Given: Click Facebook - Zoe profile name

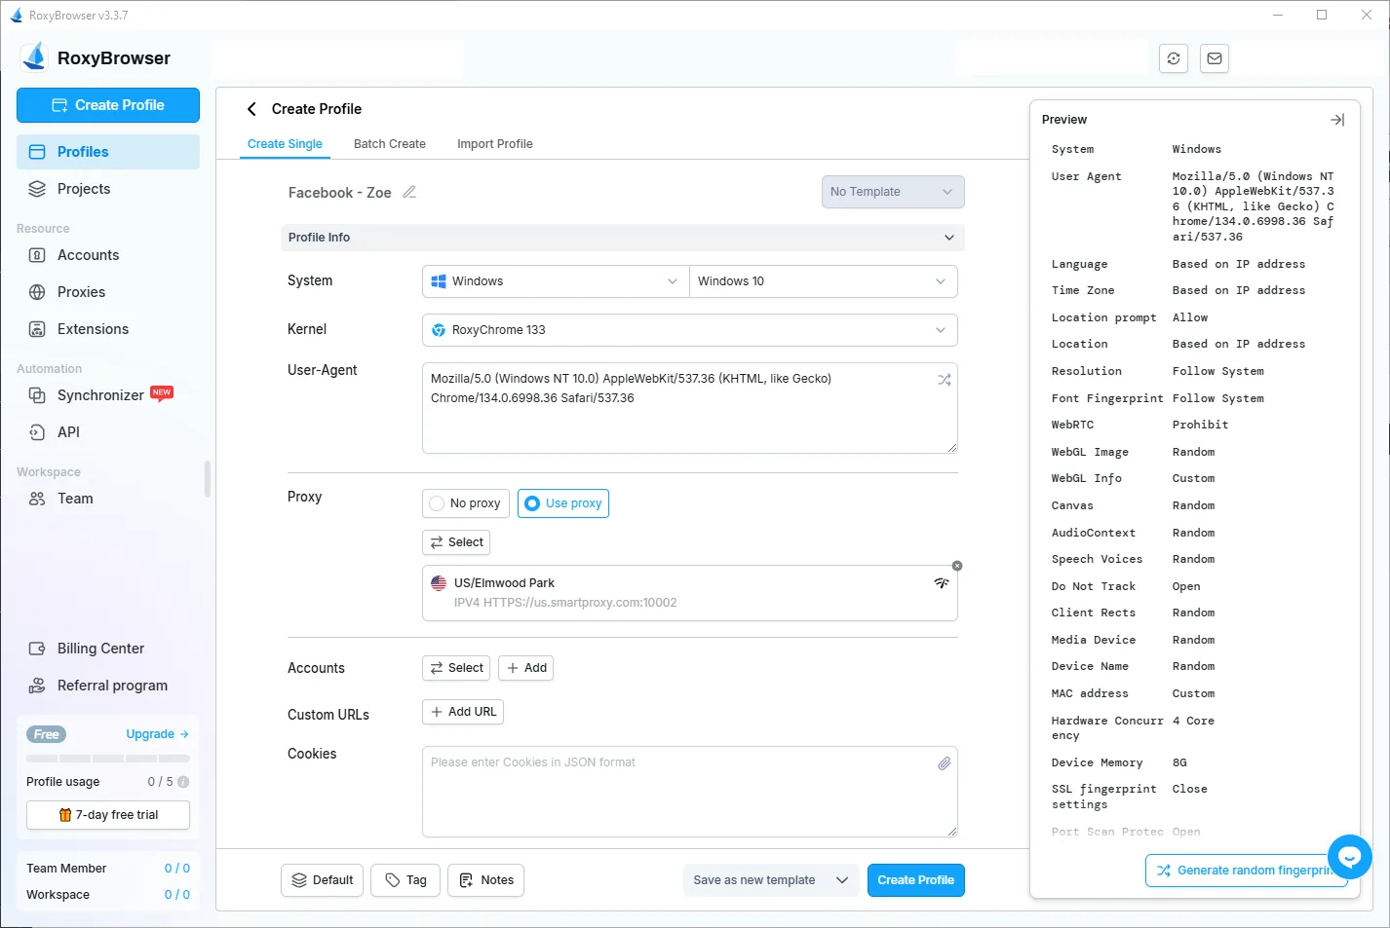Looking at the screenshot, I should 340,193.
